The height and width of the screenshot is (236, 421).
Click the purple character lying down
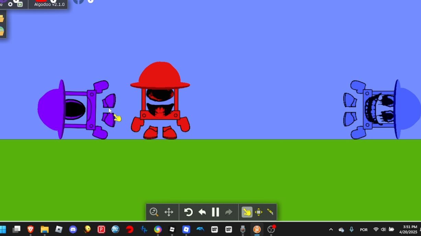[x=75, y=109]
